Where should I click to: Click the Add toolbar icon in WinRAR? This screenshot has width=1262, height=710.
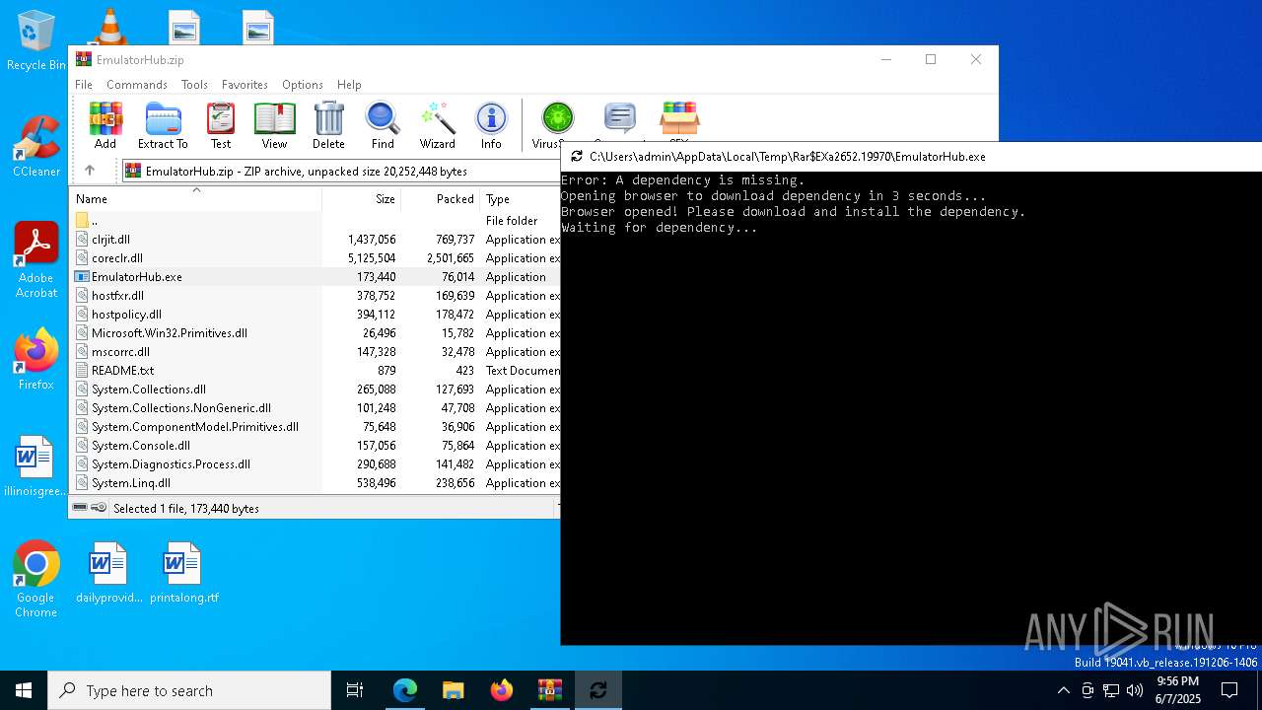coord(105,125)
